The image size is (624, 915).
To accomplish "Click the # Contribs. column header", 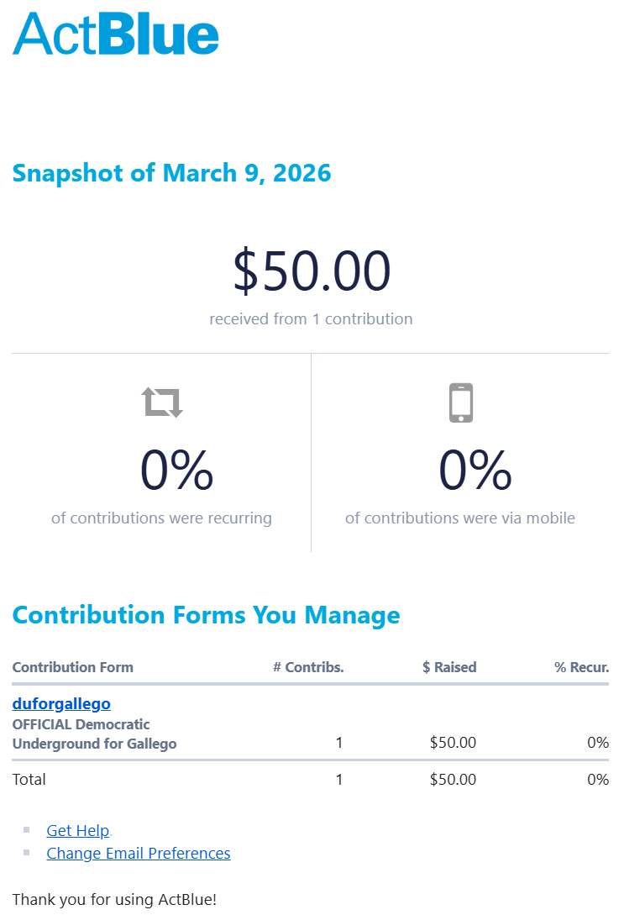I will coord(308,668).
